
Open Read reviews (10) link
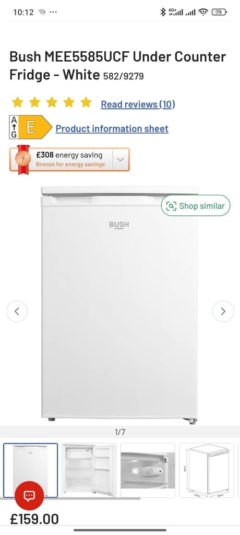pyautogui.click(x=138, y=104)
